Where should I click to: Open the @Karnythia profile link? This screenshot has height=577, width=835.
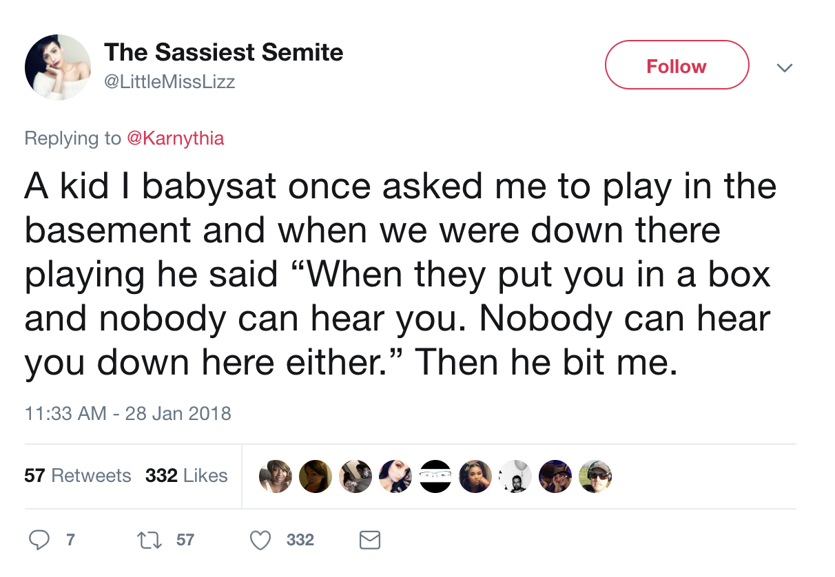(x=175, y=138)
